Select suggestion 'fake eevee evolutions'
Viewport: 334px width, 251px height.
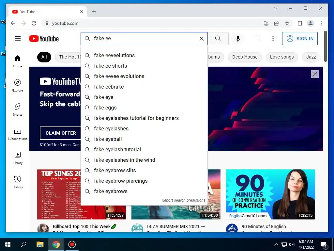(x=144, y=76)
